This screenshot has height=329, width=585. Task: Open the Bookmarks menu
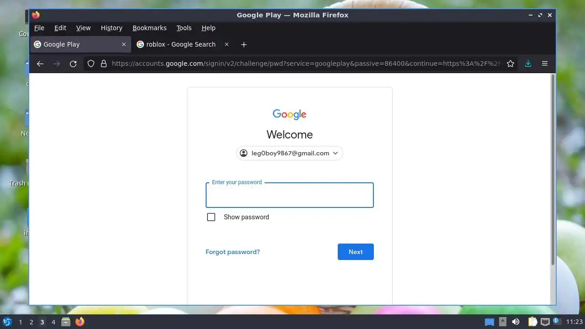149,28
